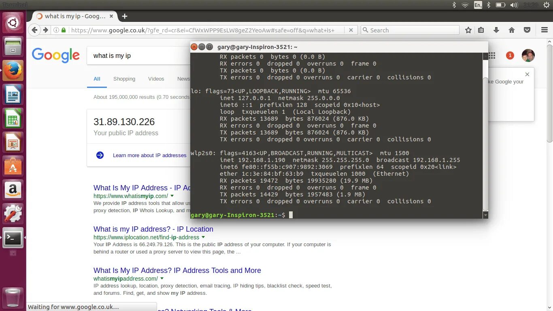This screenshot has width=553, height=311.
Task: Click the terminal prompt gary@gary-Inspiron-3521
Action: click(x=233, y=215)
